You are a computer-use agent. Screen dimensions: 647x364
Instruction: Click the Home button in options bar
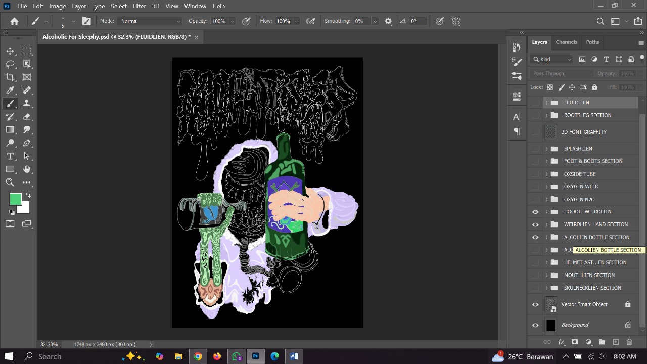(14, 21)
